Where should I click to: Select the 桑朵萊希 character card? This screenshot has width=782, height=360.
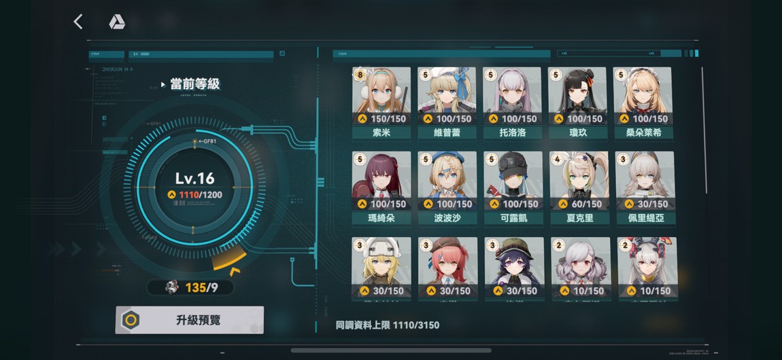[x=643, y=103]
